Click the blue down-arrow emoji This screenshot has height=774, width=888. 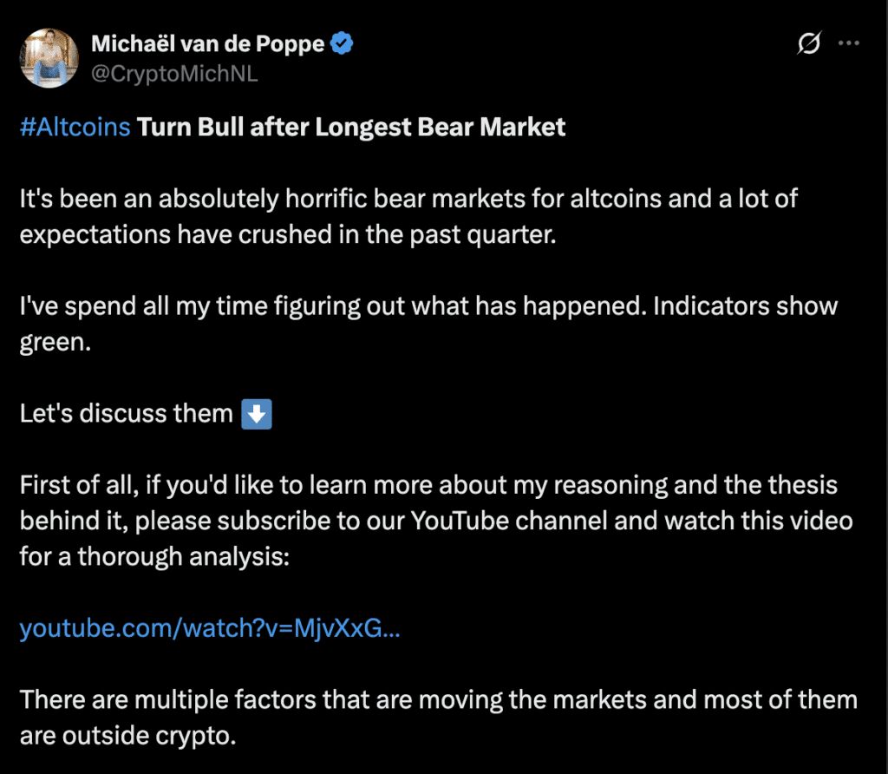click(257, 413)
